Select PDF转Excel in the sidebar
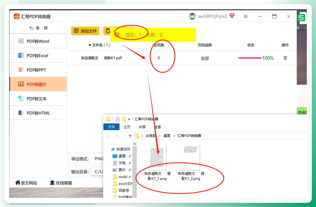 [x=38, y=55]
